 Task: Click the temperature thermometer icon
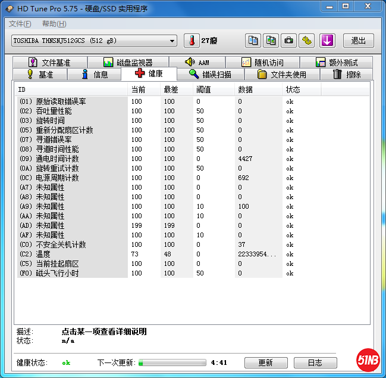pyautogui.click(x=192, y=41)
